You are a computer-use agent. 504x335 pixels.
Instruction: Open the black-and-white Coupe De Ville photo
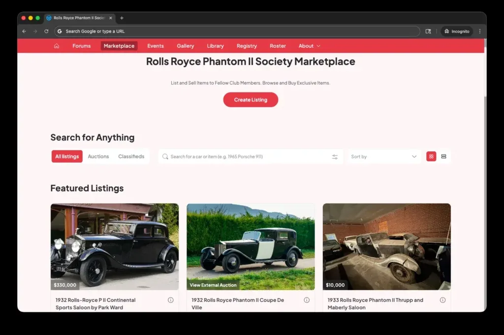pos(251,246)
